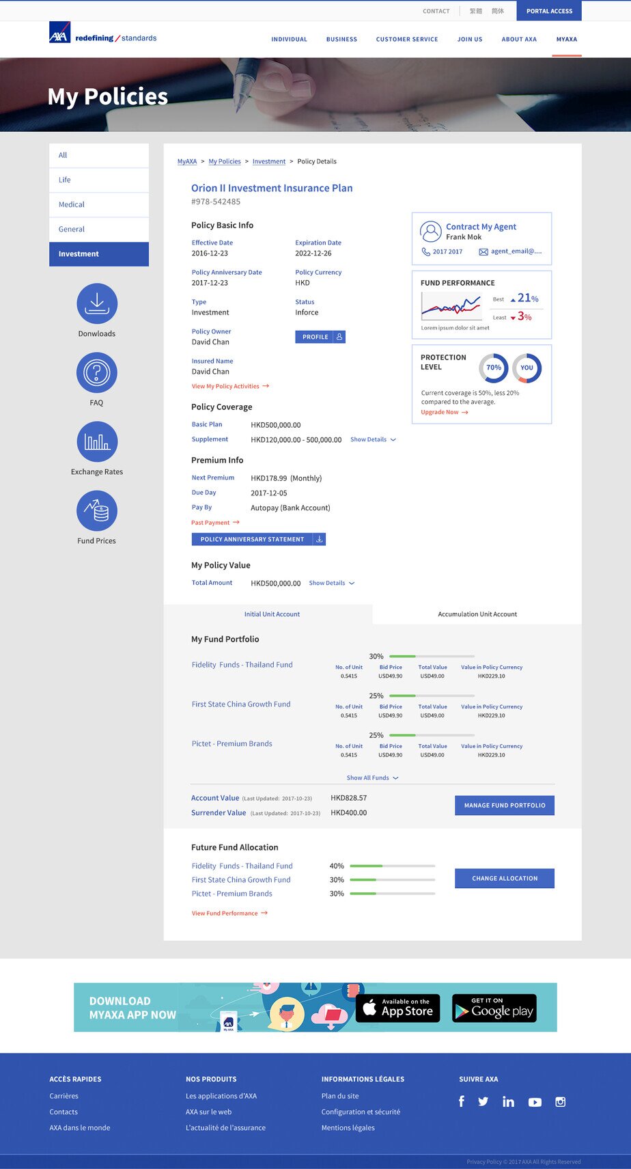
Task: Click Investment breadcrumb link
Action: [269, 161]
